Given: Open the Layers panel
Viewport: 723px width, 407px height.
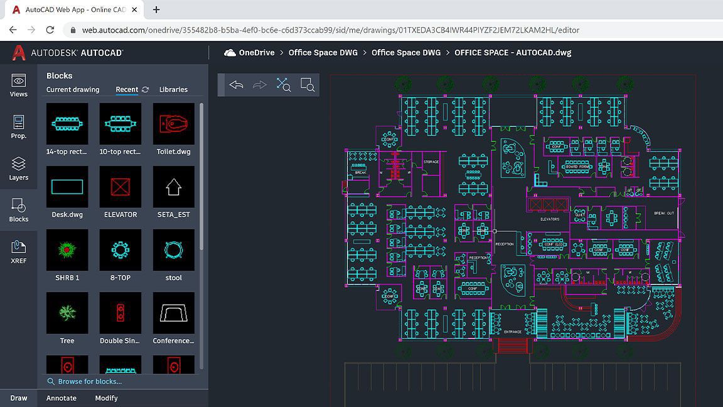Looking at the screenshot, I should [x=18, y=168].
